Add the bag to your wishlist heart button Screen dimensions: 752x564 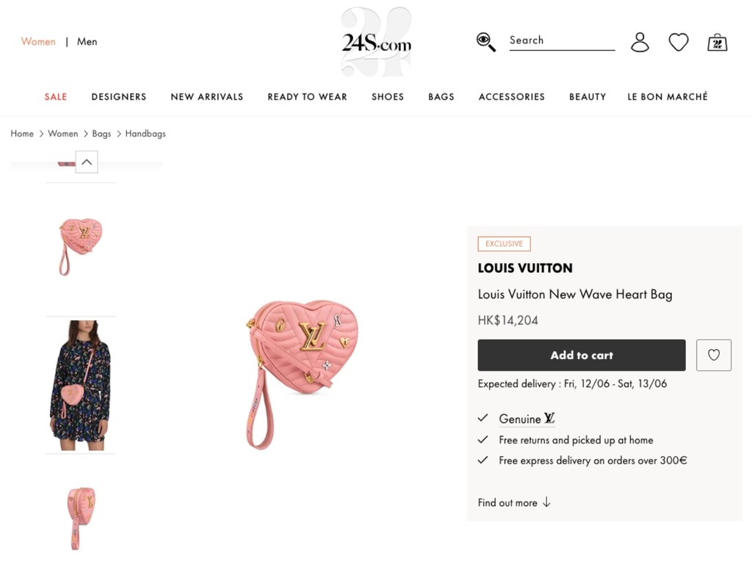click(x=714, y=355)
